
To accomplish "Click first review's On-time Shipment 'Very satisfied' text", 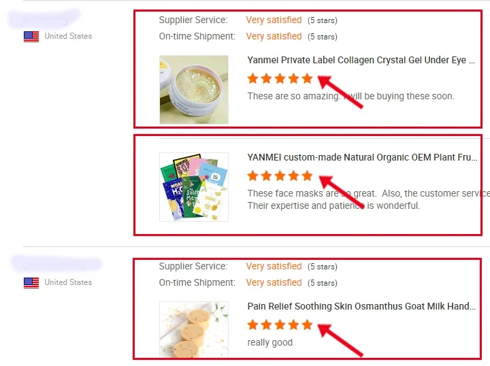I will pyautogui.click(x=274, y=36).
